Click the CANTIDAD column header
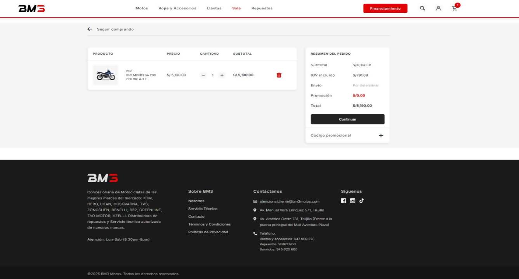 [209, 54]
